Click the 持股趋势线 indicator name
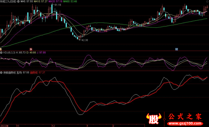209x127 pixels. coord(9,72)
